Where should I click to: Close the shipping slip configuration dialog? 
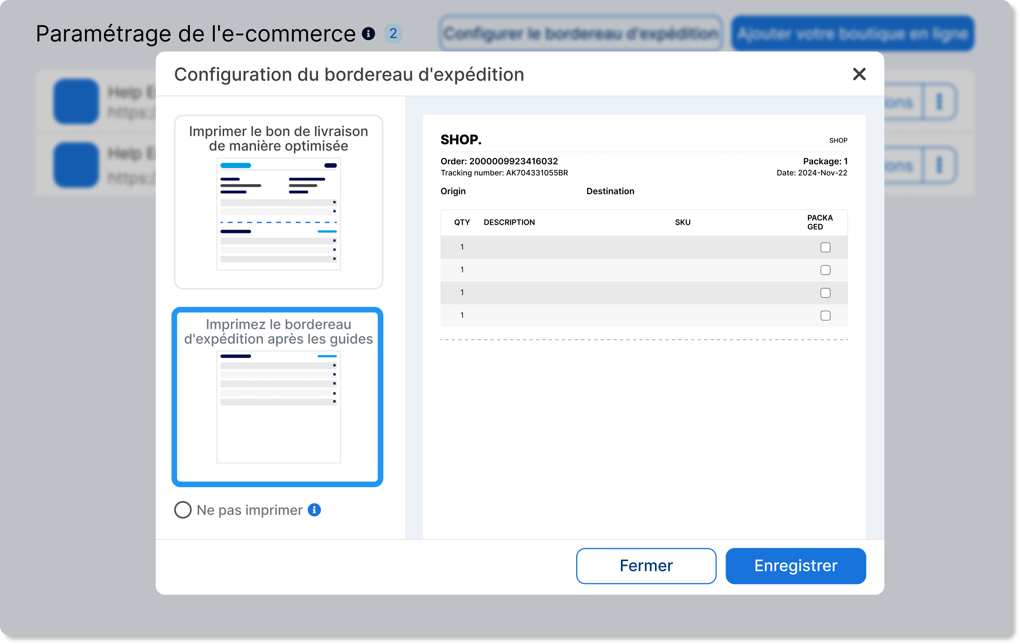[859, 74]
